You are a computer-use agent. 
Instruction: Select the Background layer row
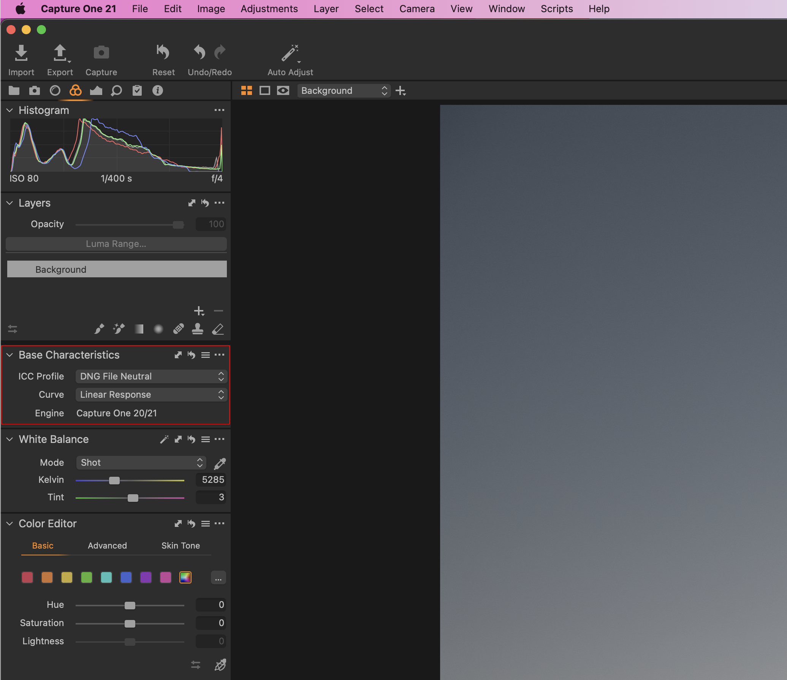[x=117, y=269]
